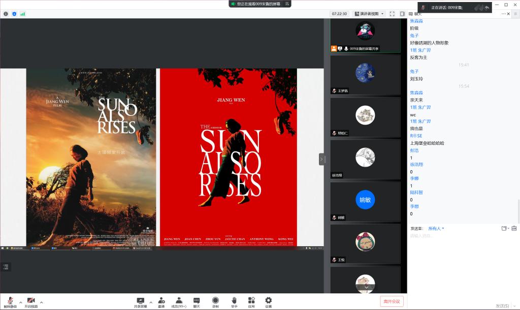Image resolution: width=520 pixels, height=310 pixels.
Task: Start recording with the 录制 icon
Action: 215,301
